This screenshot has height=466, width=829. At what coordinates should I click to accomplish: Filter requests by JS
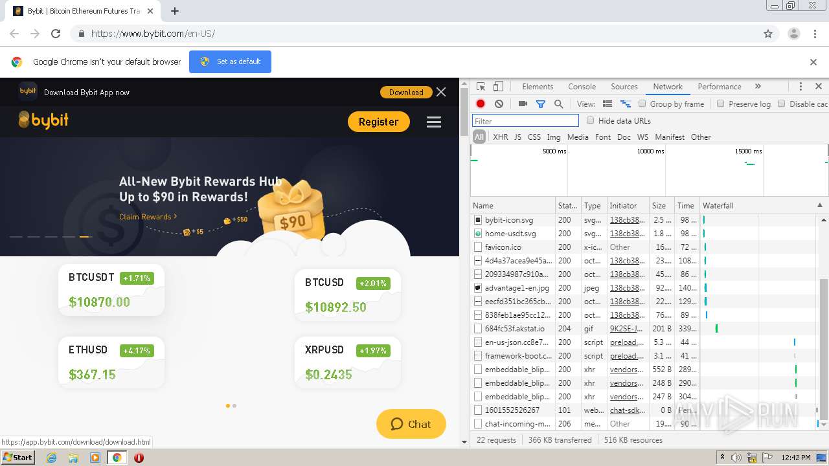point(517,137)
